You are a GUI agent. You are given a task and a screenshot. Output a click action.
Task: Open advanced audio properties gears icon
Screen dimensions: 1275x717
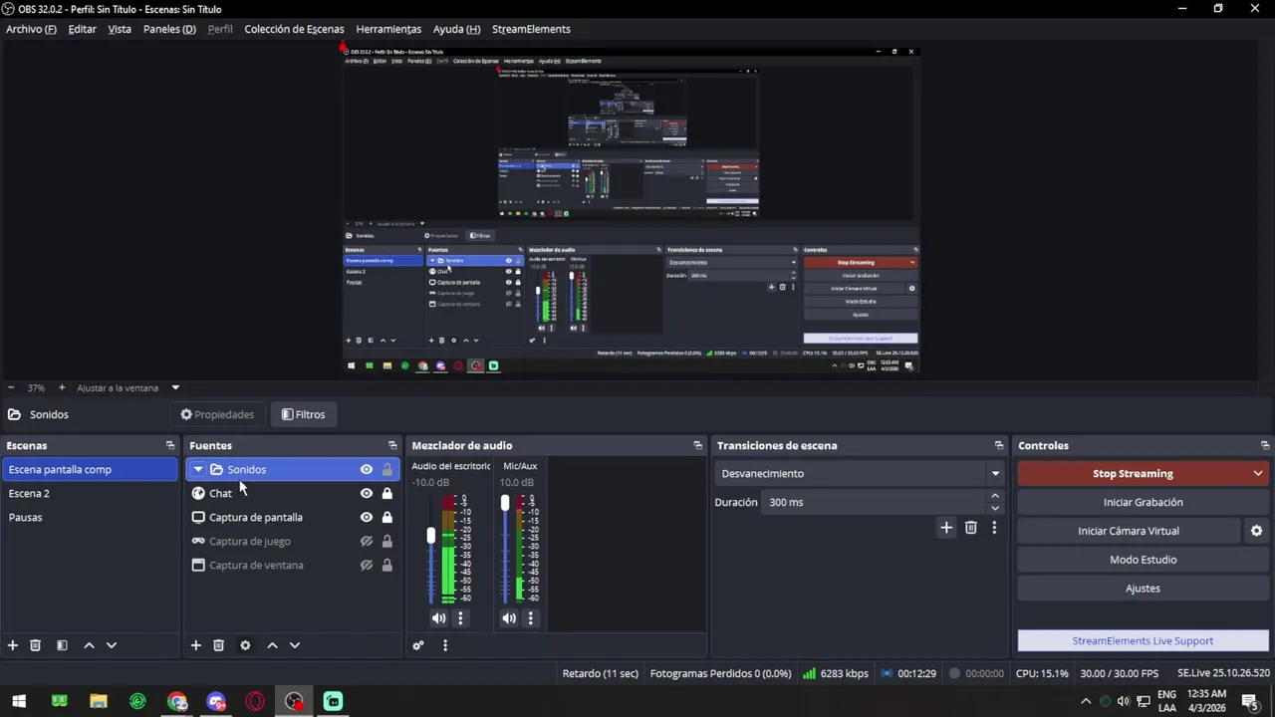(418, 645)
